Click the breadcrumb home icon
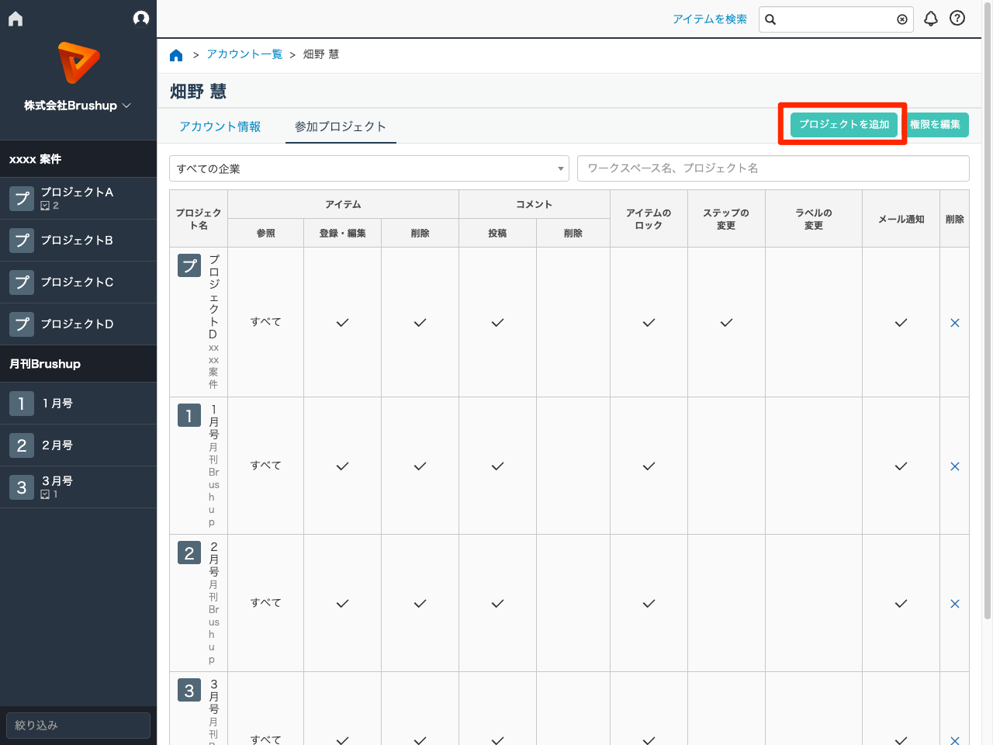 176,54
